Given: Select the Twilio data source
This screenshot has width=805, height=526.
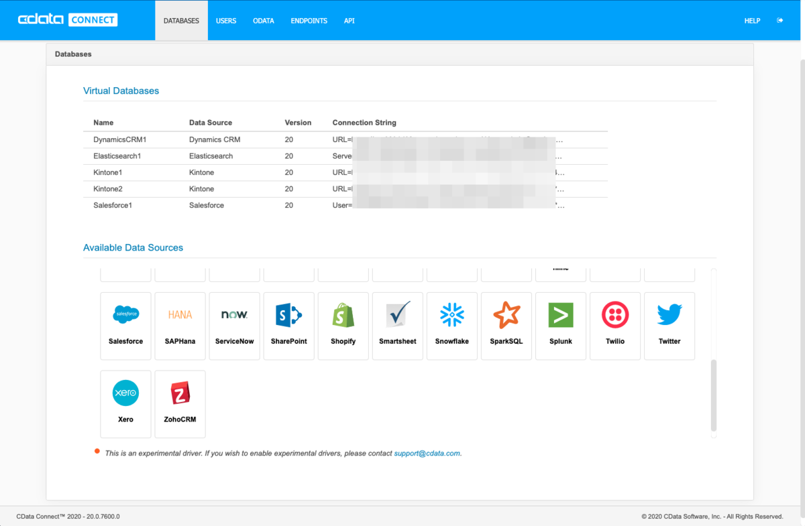Looking at the screenshot, I should click(615, 326).
